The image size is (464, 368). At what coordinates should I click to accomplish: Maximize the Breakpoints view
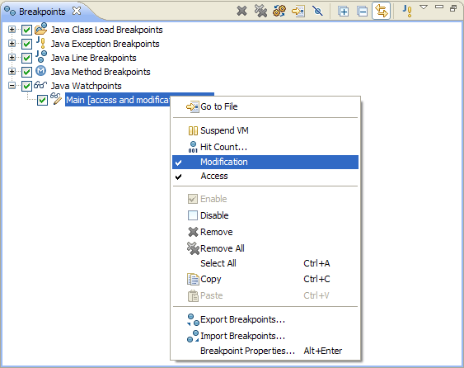(453, 8)
